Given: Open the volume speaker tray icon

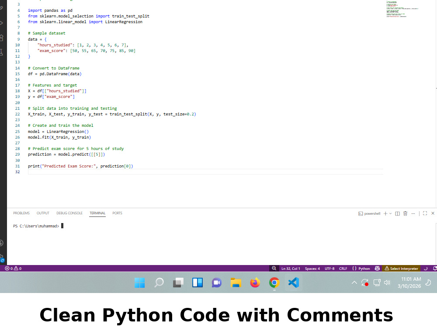Looking at the screenshot, I should click(x=387, y=283).
